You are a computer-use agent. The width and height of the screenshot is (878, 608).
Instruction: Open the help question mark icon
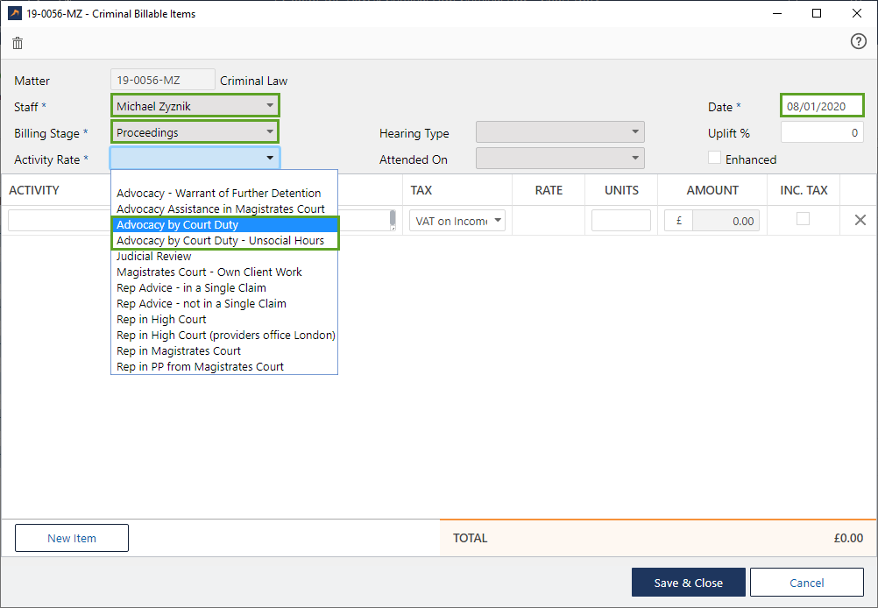[858, 42]
